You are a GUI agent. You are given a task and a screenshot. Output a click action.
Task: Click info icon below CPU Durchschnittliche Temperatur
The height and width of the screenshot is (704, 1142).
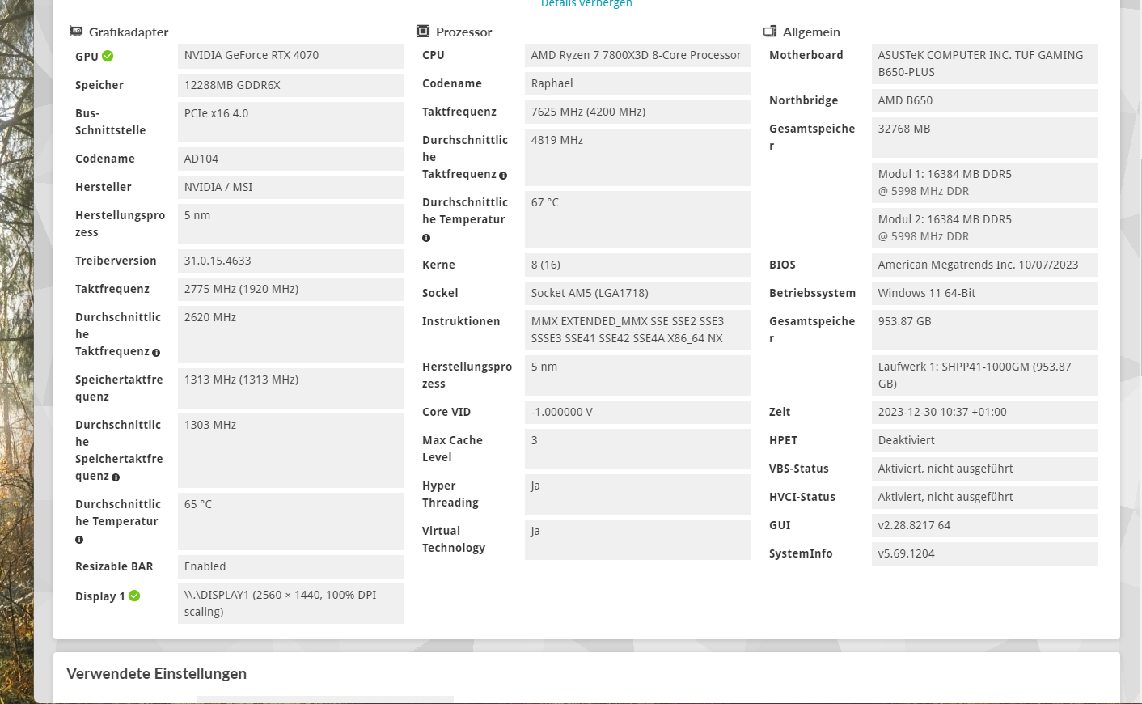426,238
